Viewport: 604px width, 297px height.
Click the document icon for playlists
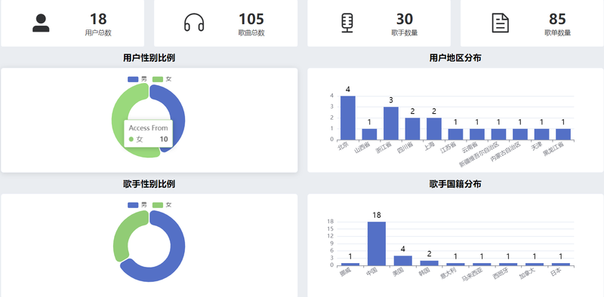(501, 23)
